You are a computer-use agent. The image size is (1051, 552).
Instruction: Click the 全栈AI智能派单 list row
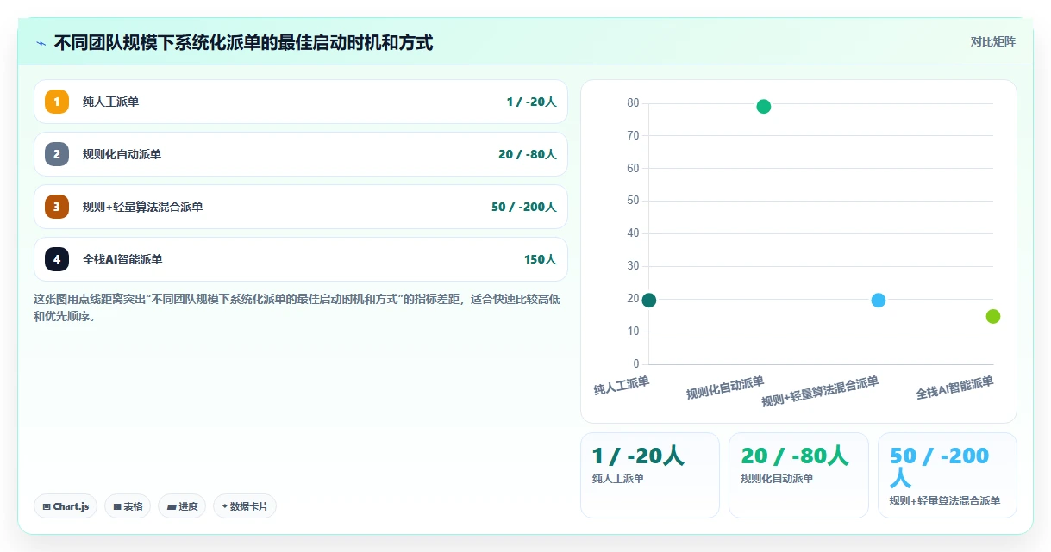(301, 259)
